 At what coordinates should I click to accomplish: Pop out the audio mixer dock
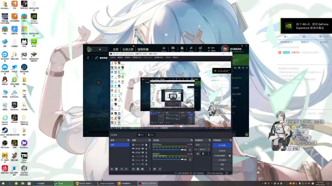point(192,140)
